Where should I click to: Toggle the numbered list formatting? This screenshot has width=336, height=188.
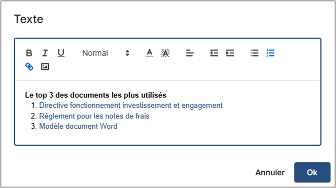(x=270, y=53)
